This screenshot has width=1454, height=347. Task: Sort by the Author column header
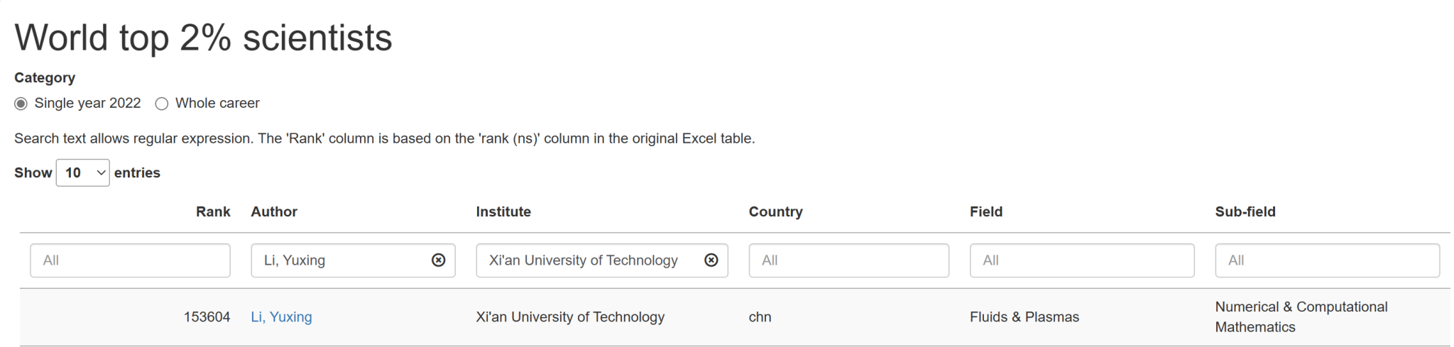tap(274, 211)
